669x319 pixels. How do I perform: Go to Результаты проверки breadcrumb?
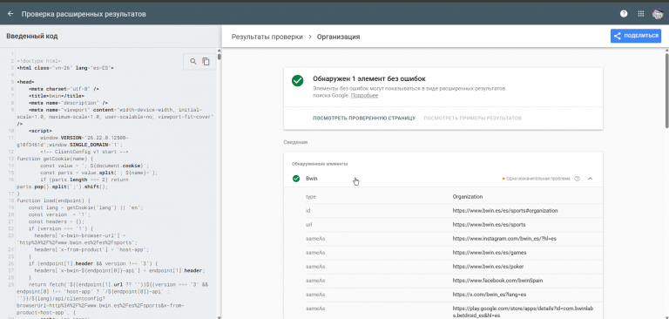pyautogui.click(x=267, y=37)
